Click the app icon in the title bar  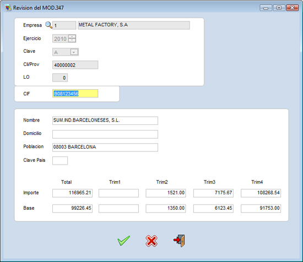coord(8,8)
